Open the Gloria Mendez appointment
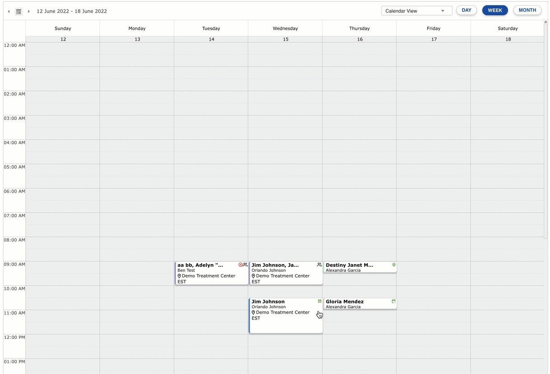The height and width of the screenshot is (374, 550). (x=357, y=304)
